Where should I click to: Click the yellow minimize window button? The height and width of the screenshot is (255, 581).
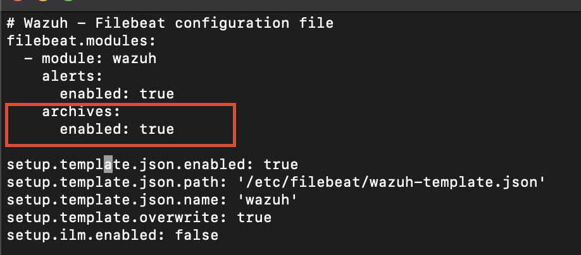43,1
